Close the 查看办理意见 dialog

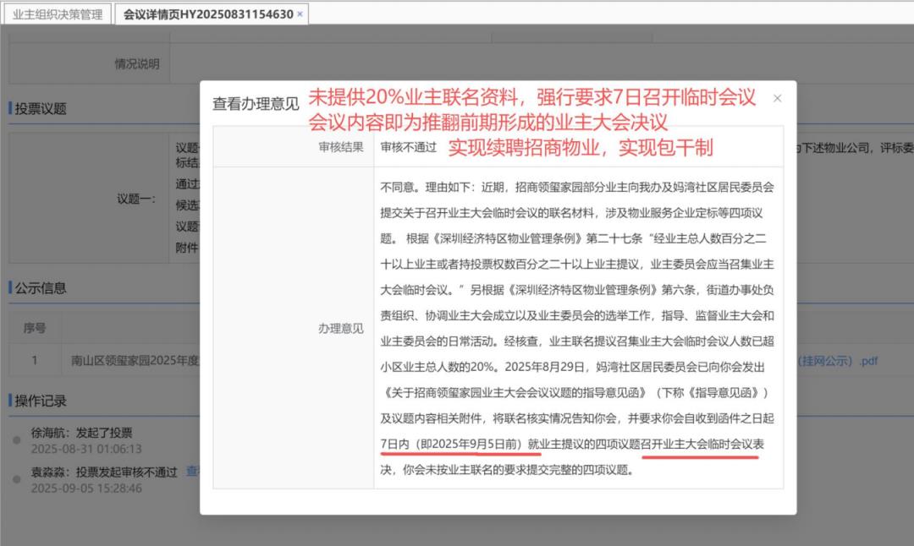click(x=777, y=98)
